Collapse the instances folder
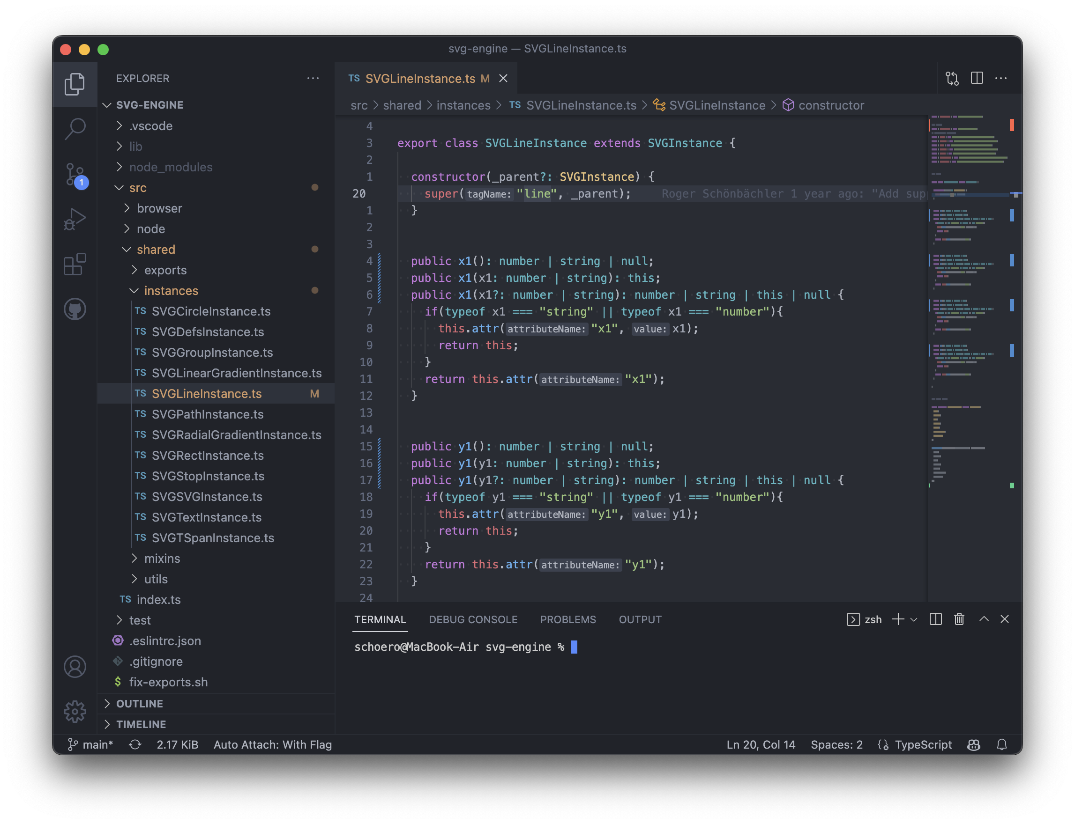 click(171, 291)
